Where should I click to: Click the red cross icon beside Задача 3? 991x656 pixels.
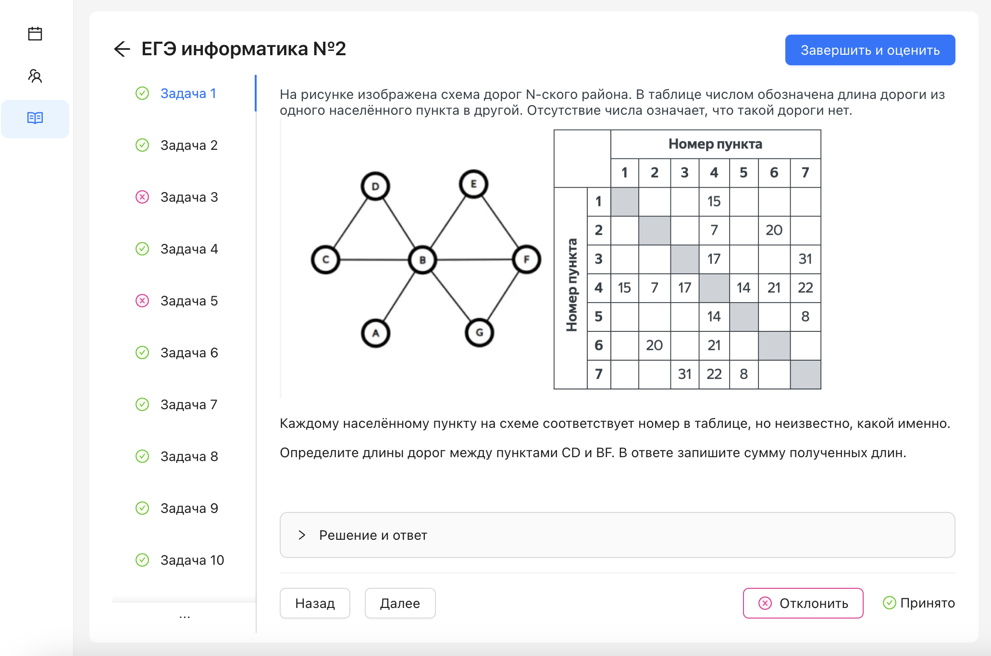click(142, 197)
